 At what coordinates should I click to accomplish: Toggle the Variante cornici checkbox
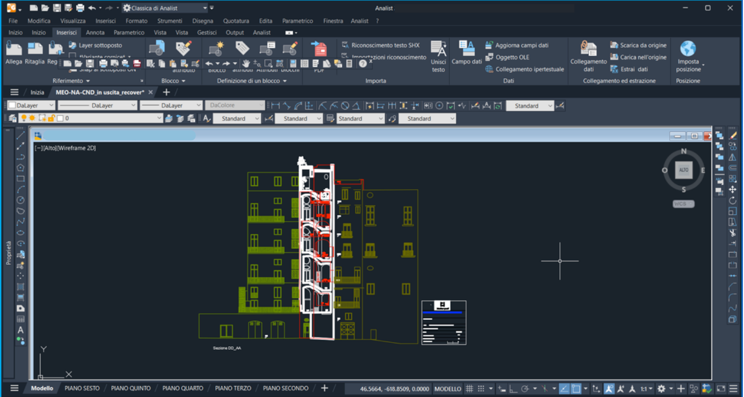point(73,56)
